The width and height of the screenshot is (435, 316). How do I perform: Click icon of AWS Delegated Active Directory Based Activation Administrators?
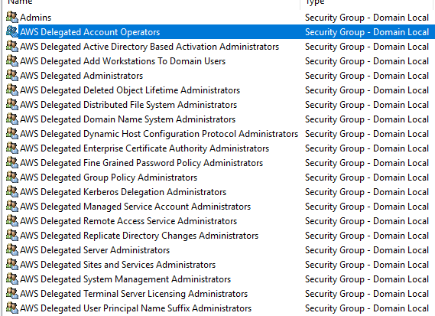click(x=12, y=46)
